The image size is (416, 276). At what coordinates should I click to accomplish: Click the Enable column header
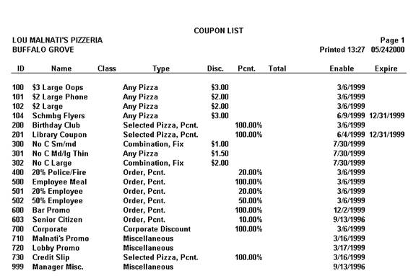point(342,68)
